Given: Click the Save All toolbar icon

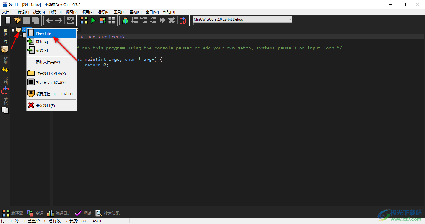Looking at the screenshot, I should click(x=36, y=20).
